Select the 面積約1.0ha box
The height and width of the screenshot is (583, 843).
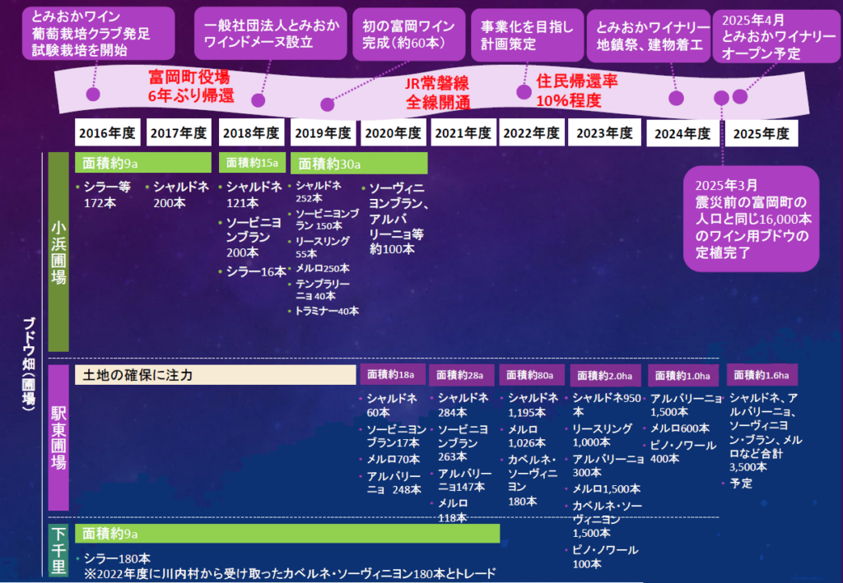pyautogui.click(x=682, y=376)
